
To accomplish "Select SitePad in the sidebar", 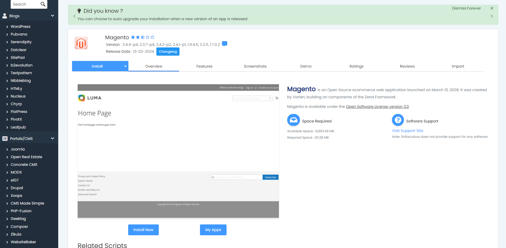I will coord(18,57).
